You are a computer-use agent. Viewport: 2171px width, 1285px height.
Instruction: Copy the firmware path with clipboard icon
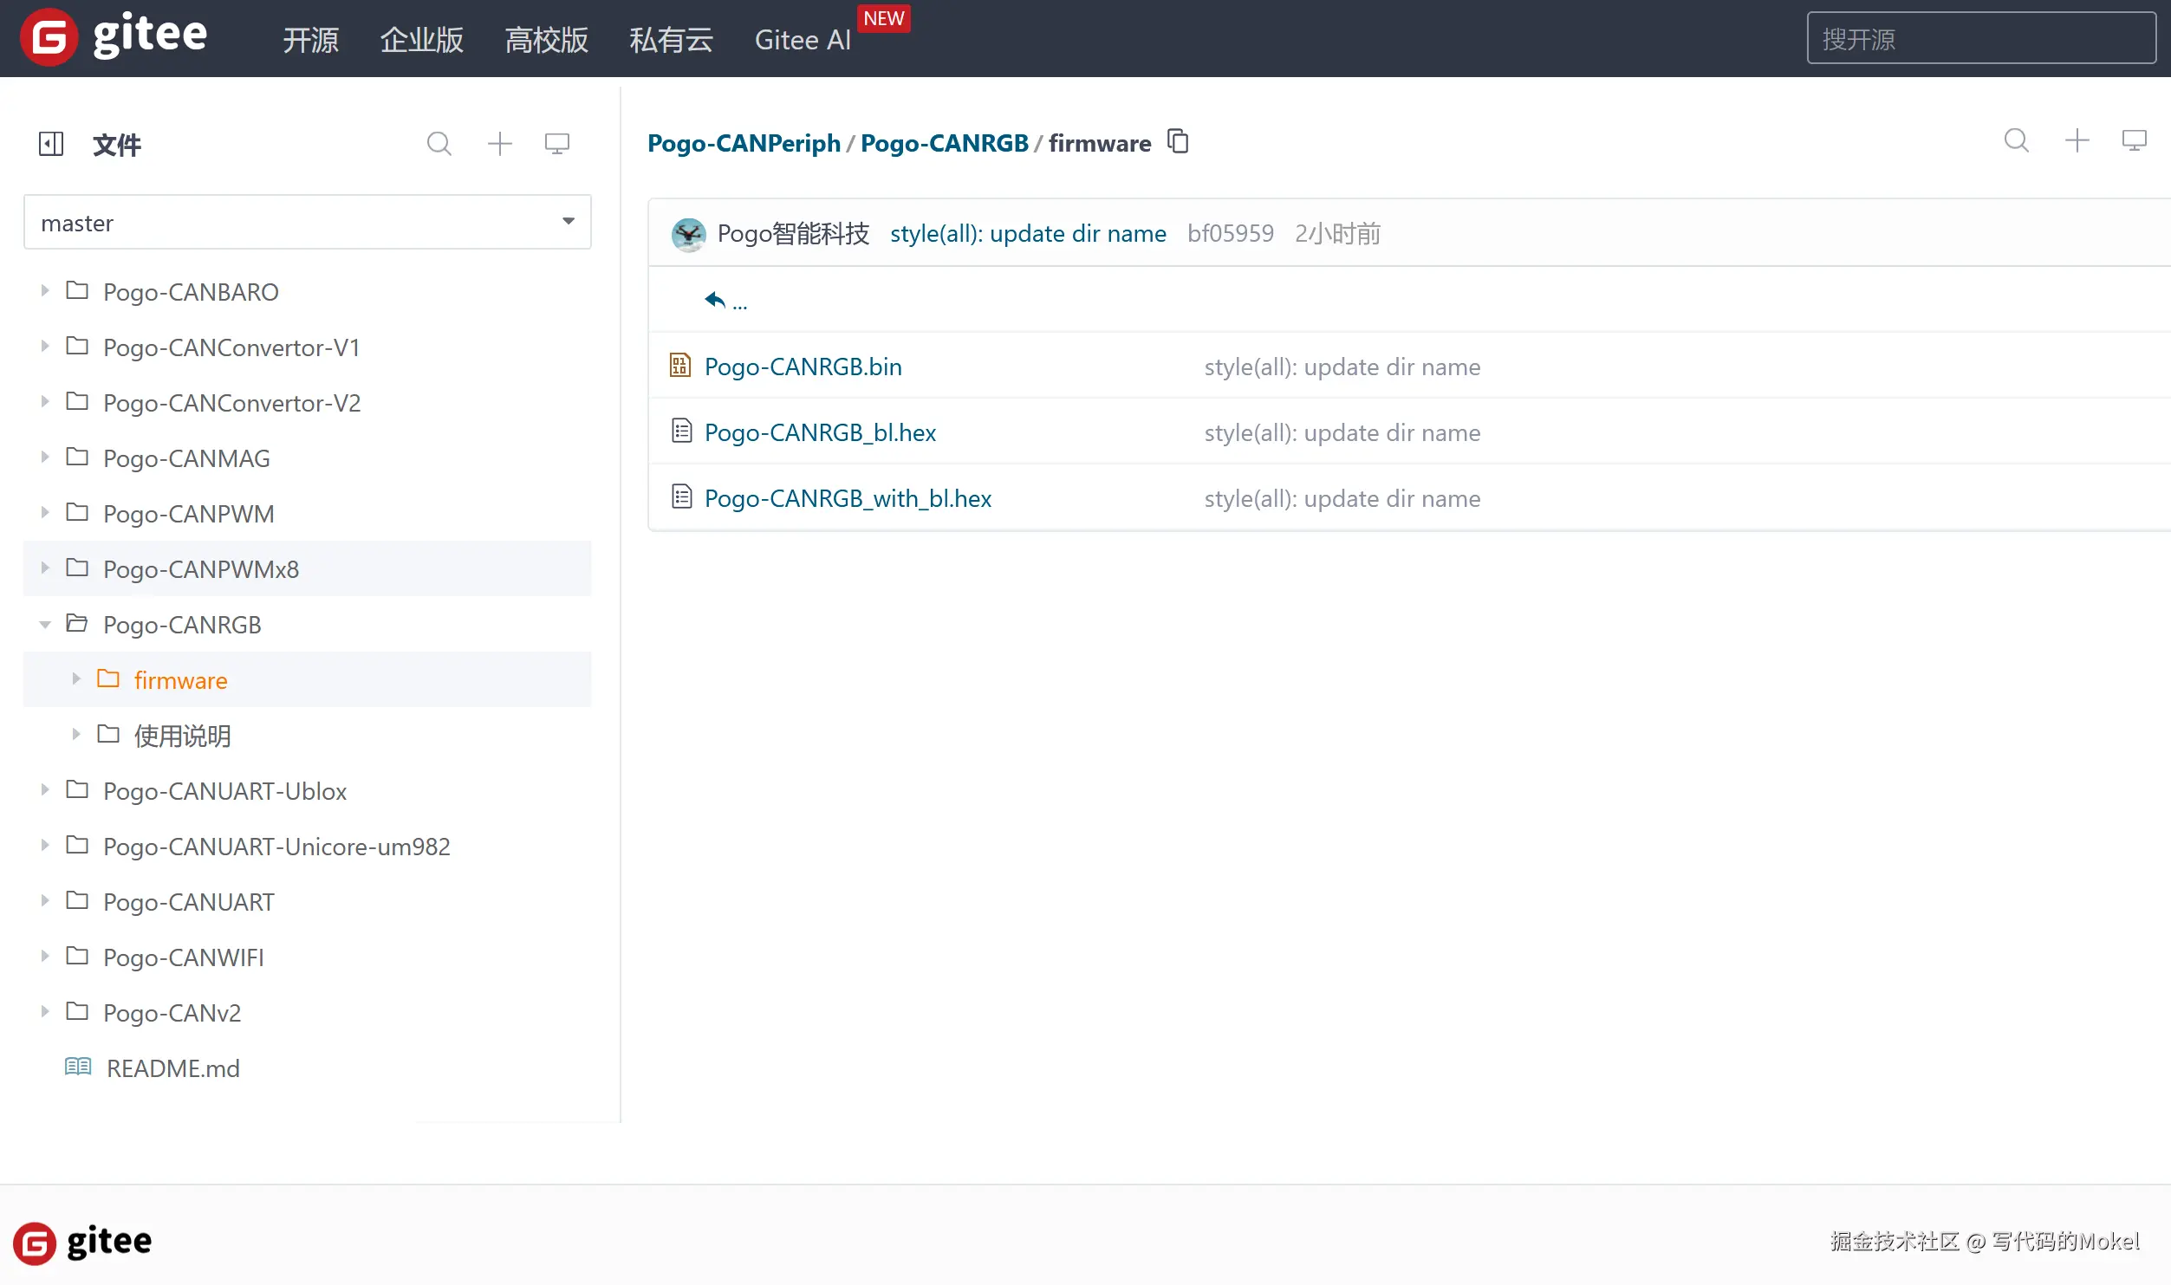[1178, 141]
